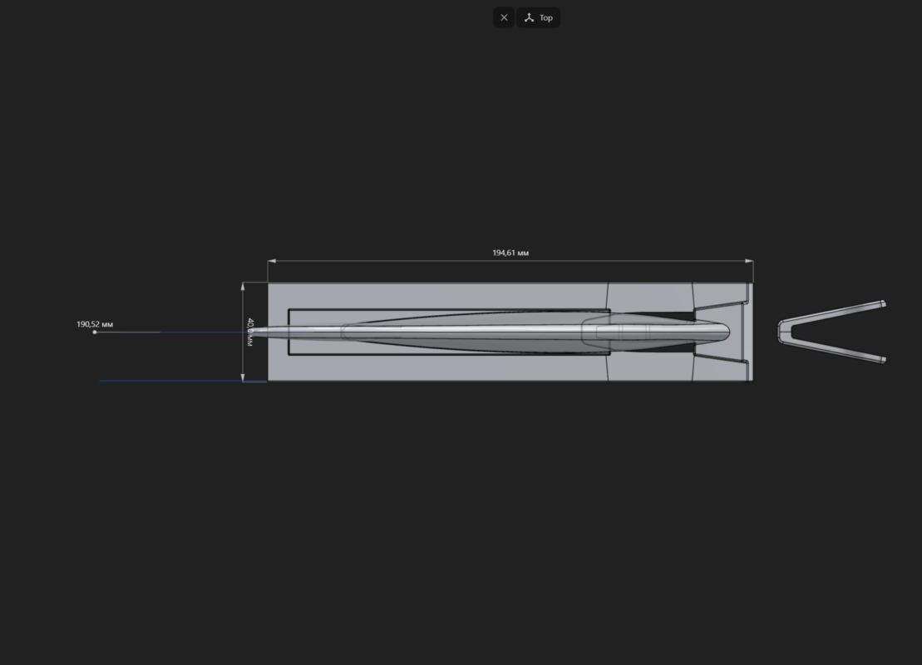This screenshot has height=665, width=922.
Task: Click the top arrowhead of the 40 mm dimension
Action: click(x=243, y=286)
